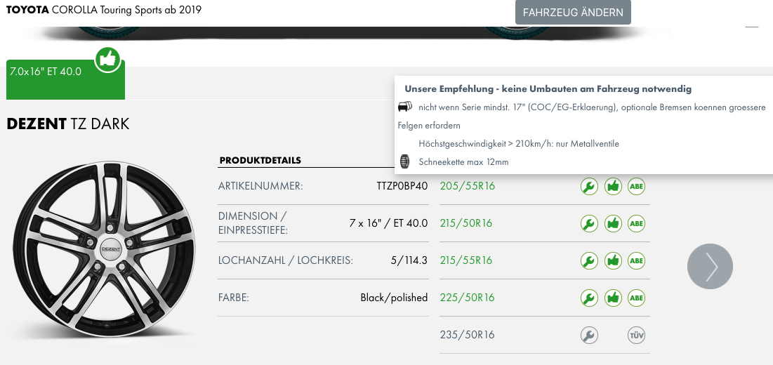Click the snow chain icon in tooltip
This screenshot has height=365, width=773.
coord(404,161)
